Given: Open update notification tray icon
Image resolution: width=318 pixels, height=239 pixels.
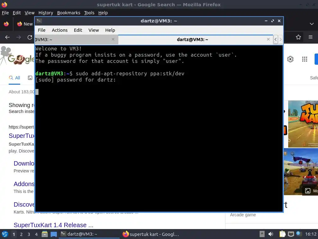Looking at the screenshot, I should point(299,234).
